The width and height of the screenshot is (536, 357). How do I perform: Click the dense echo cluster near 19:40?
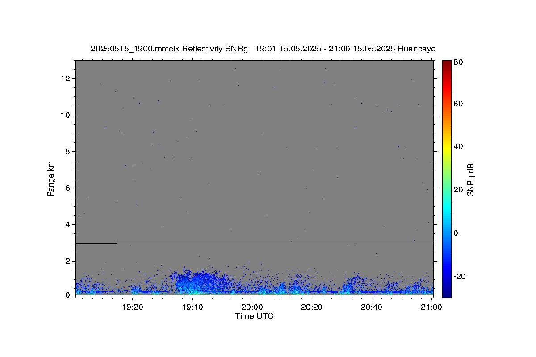tap(194, 281)
